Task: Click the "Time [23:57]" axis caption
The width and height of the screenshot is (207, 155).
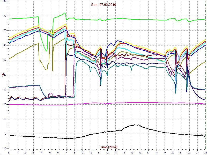Action: [x=109, y=147]
